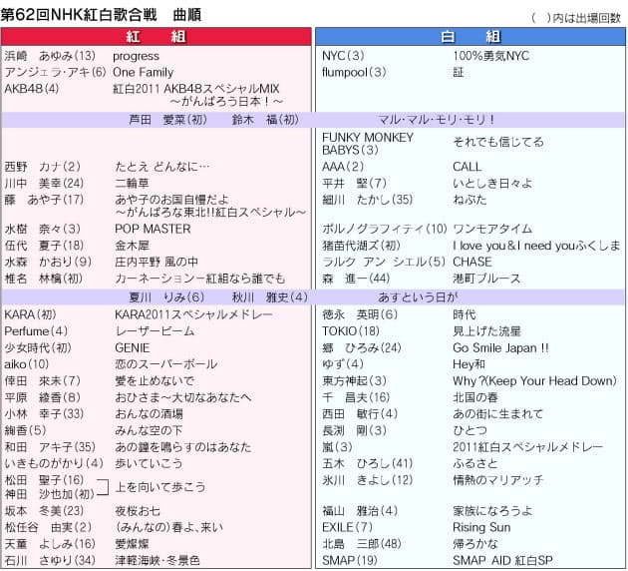Click the blue 白組 header bar

point(470,36)
